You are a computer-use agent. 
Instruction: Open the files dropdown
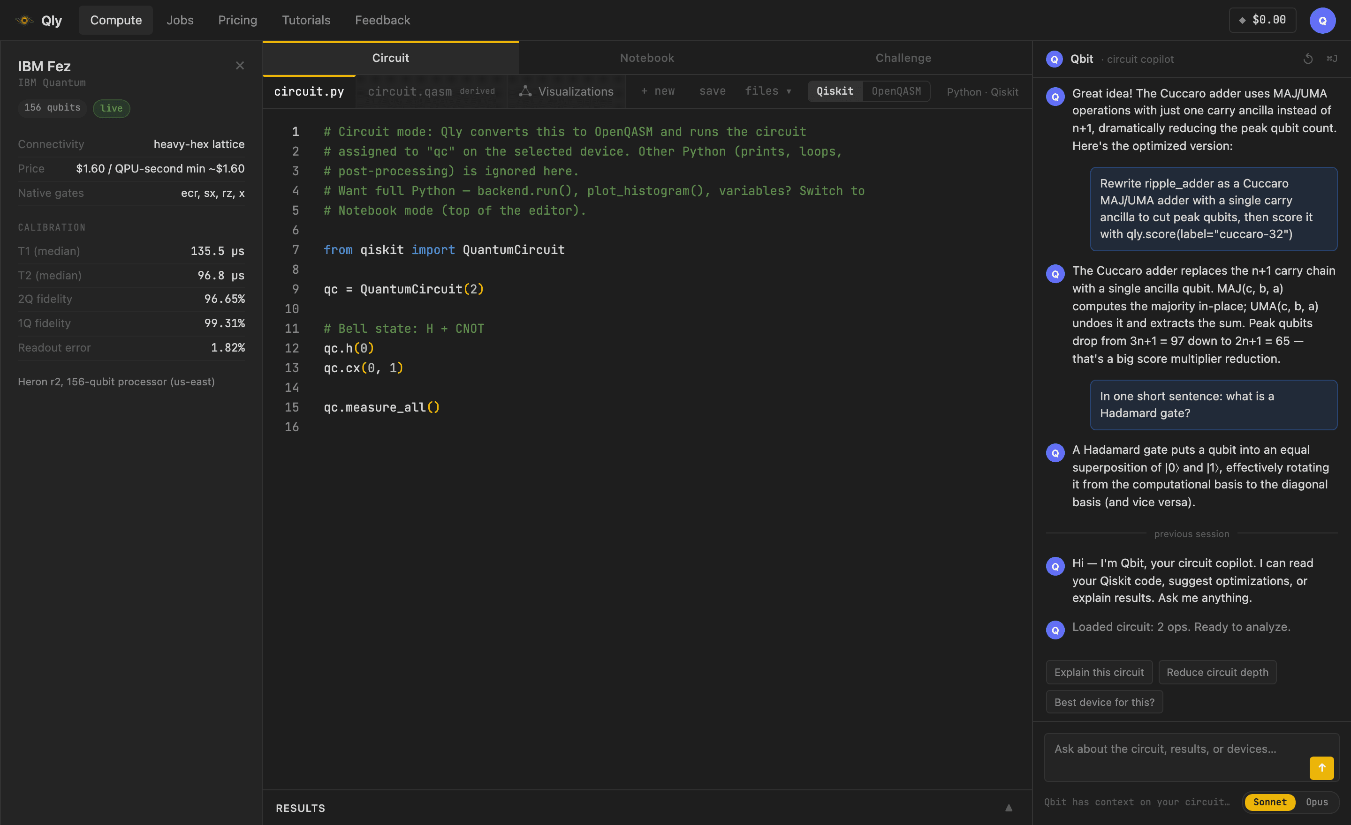(767, 91)
